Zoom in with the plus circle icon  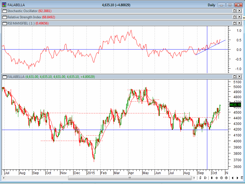click(x=226, y=178)
